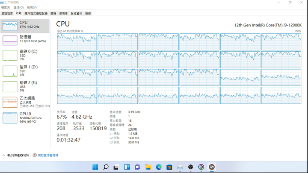Image resolution: width=308 pixels, height=173 pixels.
Task: Open the 開啟資源監視器 link
Action: click(x=48, y=155)
